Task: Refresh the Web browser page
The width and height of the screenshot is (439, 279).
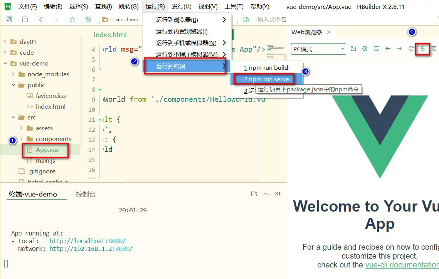Action: (411, 49)
